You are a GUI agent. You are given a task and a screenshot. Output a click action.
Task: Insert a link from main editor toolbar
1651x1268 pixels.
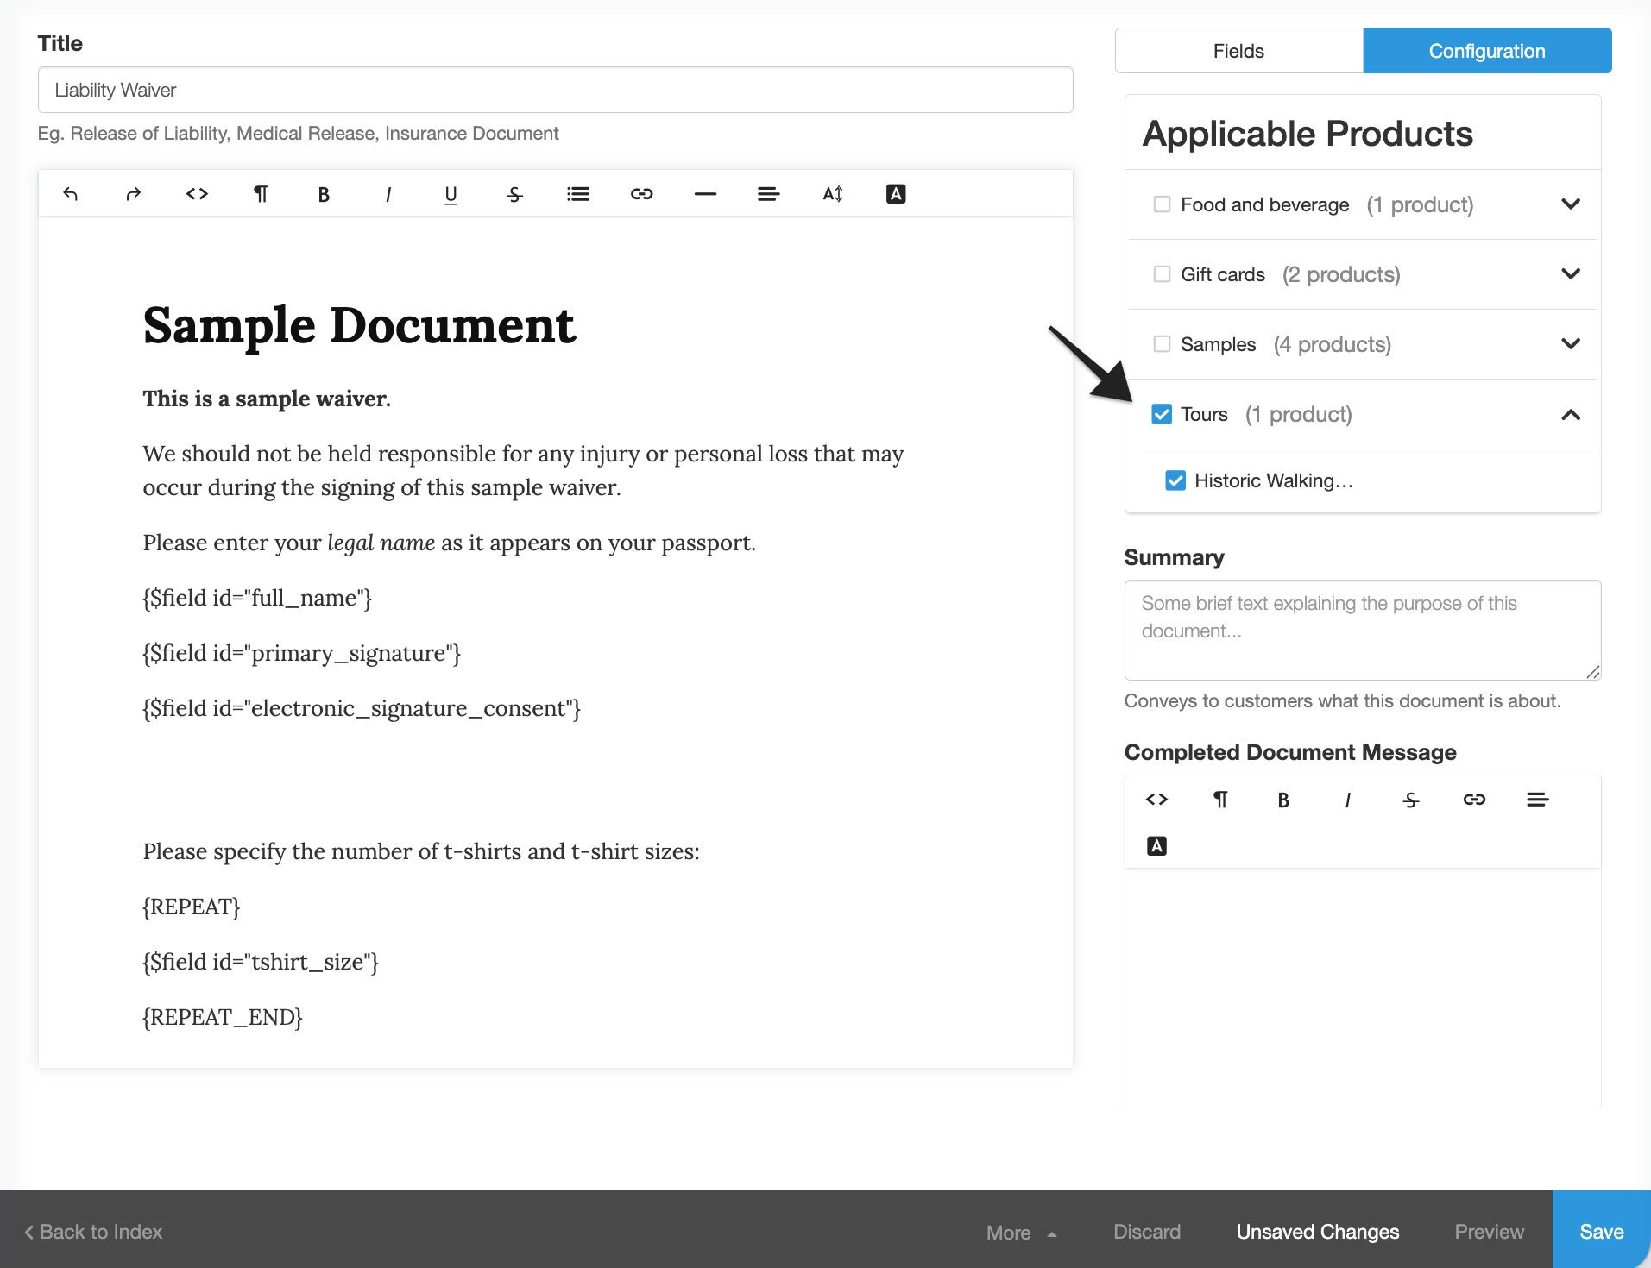click(x=641, y=194)
